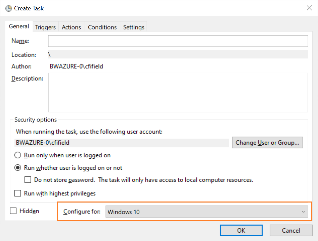Image resolution: width=318 pixels, height=241 pixels.
Task: Click inside the Description text box
Action: (x=178, y=92)
